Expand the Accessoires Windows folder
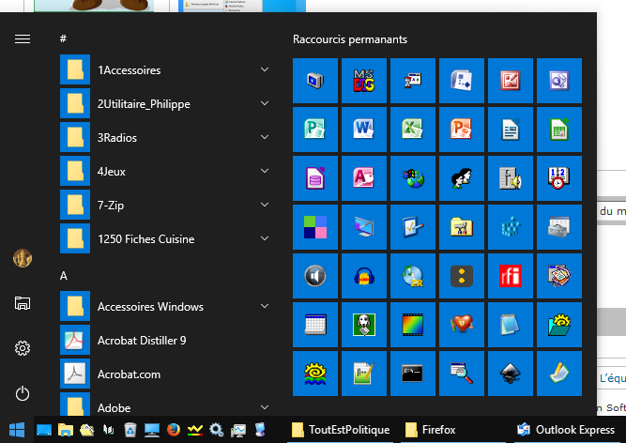626x443 pixels. (x=265, y=307)
